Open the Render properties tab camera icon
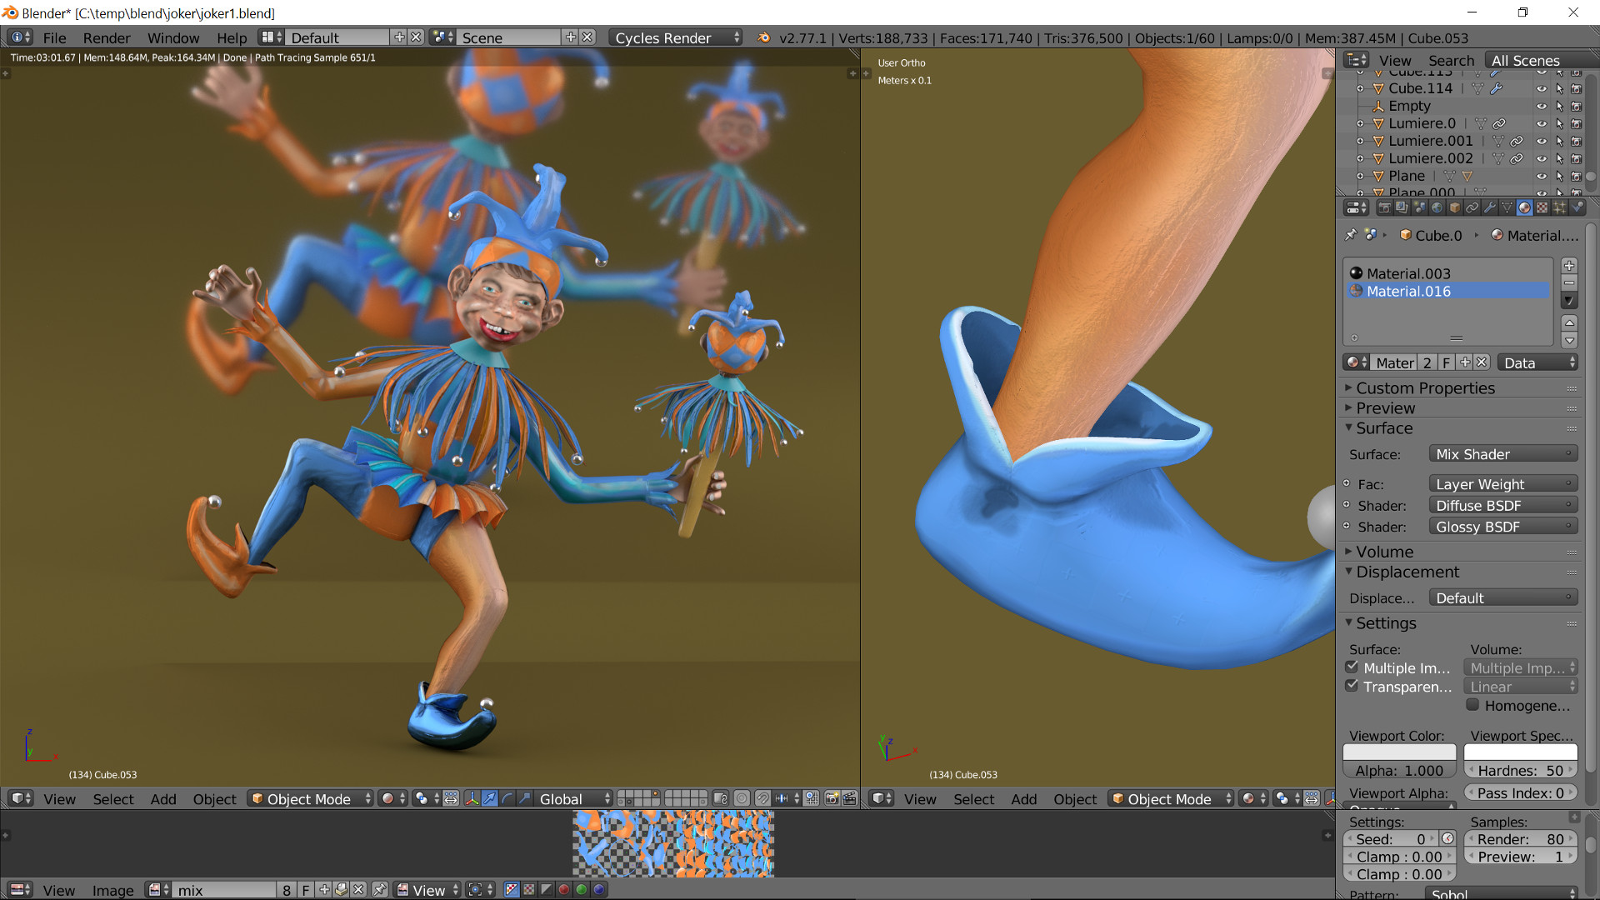This screenshot has height=900, width=1600. 1384,207
